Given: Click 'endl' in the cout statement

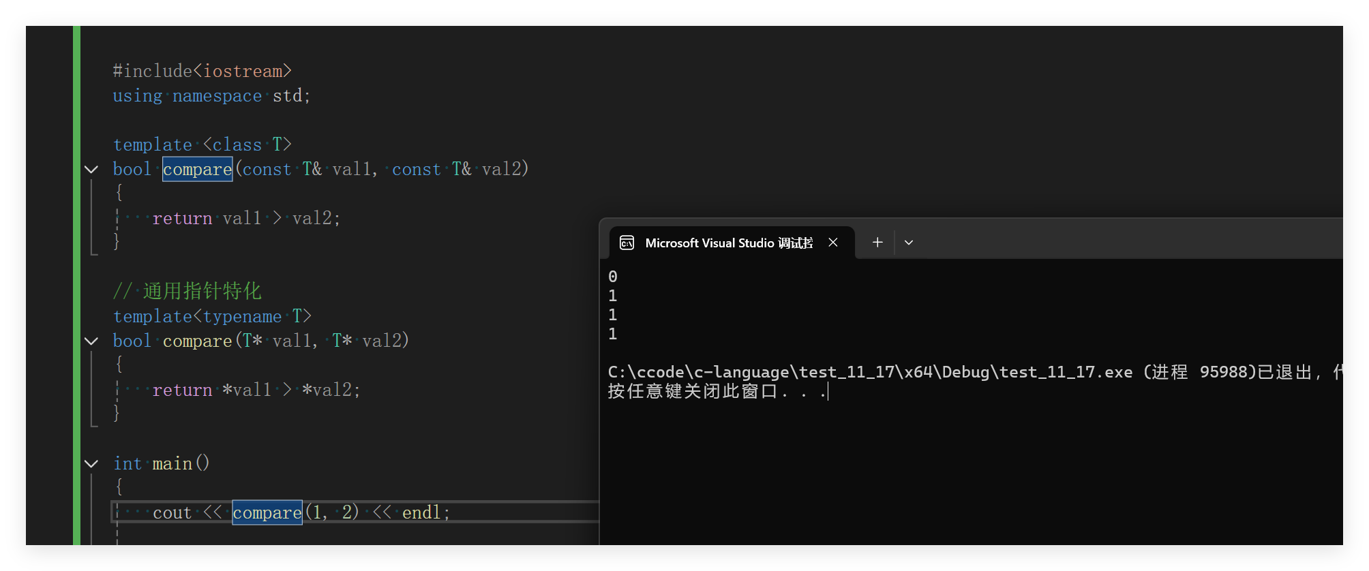Looking at the screenshot, I should (421, 512).
